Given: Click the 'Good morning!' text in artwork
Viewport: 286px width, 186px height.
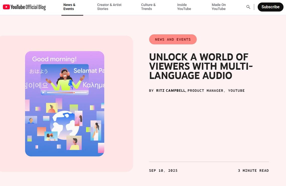Looking at the screenshot, I should pos(54,59).
